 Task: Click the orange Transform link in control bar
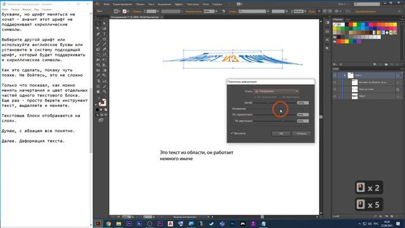tap(365, 11)
